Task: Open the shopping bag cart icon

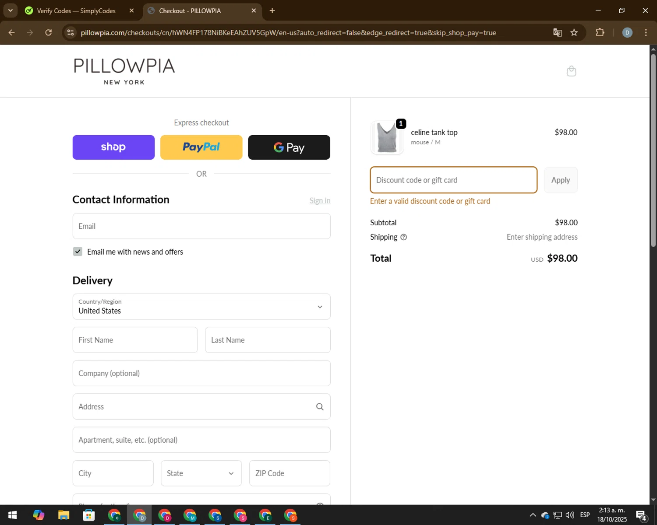Action: [571, 71]
